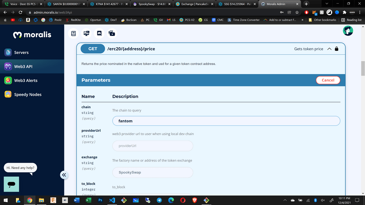Open the user avatar profile menu
Image resolution: width=365 pixels, height=205 pixels.
click(x=348, y=31)
